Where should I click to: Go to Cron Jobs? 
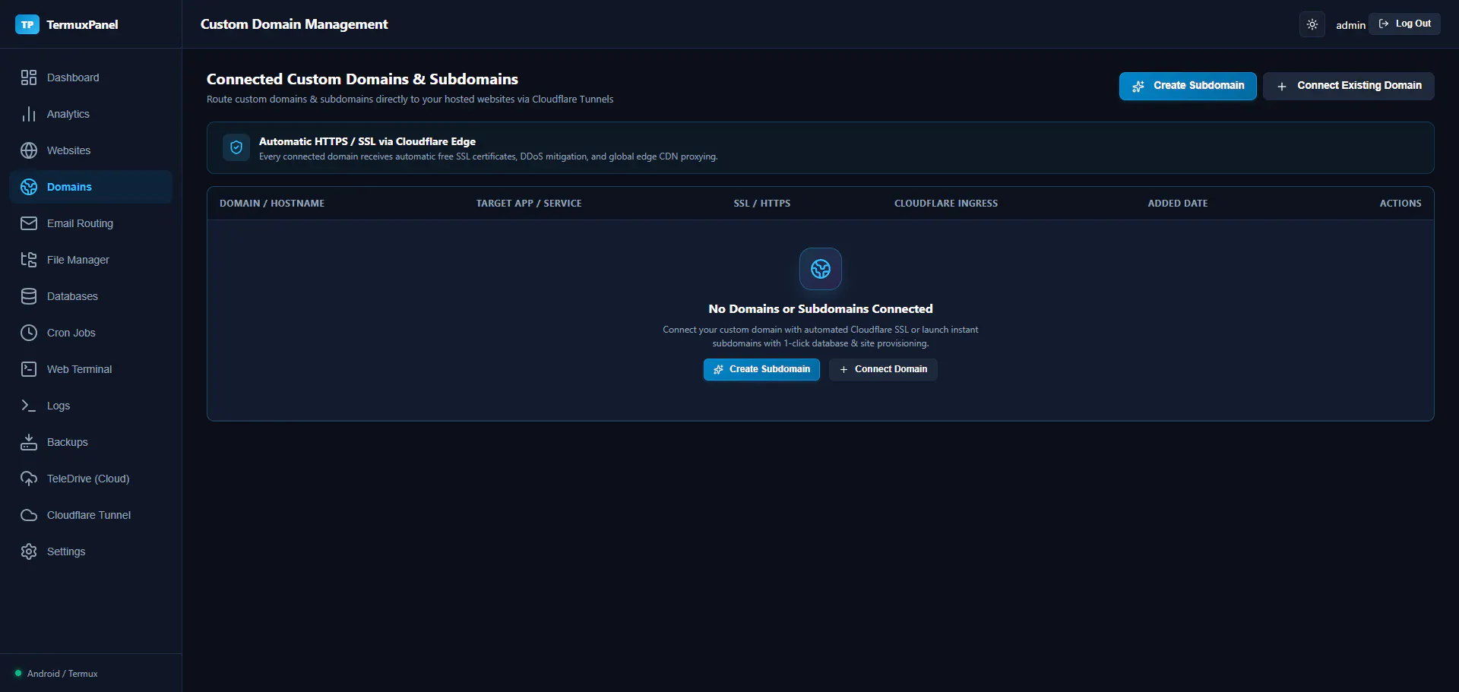[x=91, y=333]
